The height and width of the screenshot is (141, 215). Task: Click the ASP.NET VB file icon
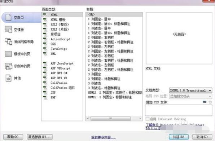(x=45, y=78)
